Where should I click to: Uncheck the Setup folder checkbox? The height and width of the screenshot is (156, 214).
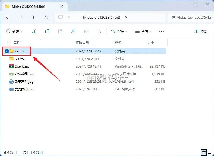(x=7, y=51)
